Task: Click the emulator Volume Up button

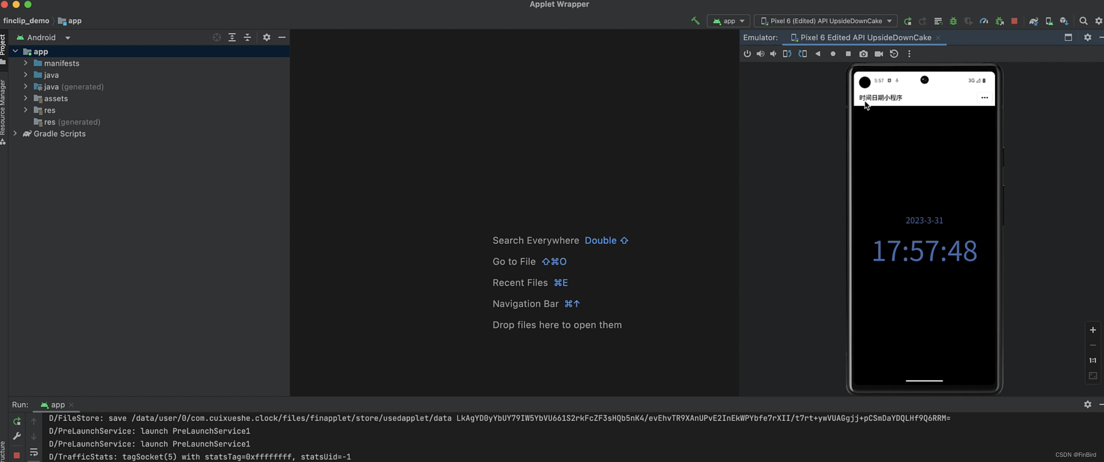Action: click(760, 53)
